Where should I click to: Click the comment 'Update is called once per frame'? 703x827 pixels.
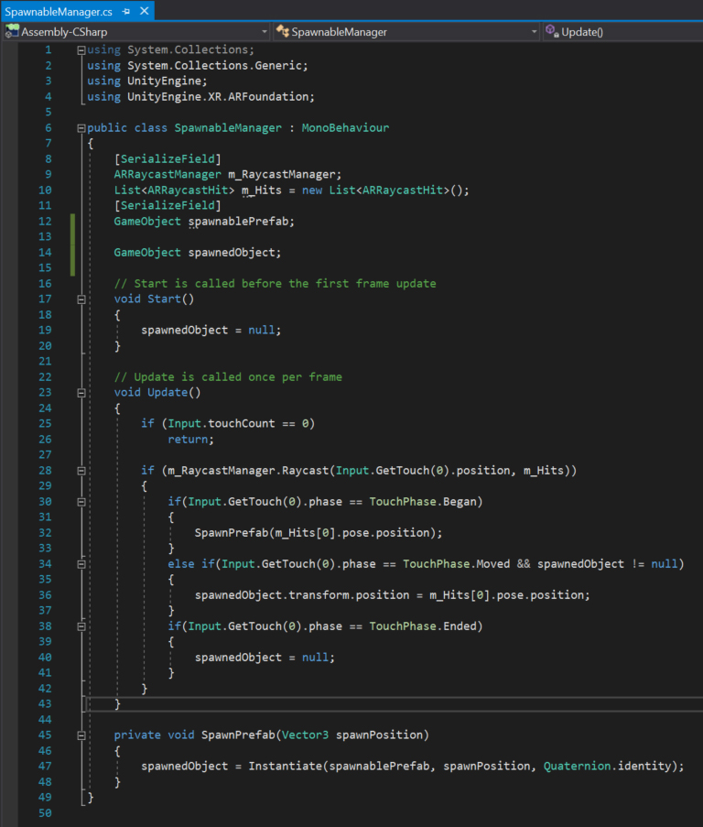click(x=238, y=377)
